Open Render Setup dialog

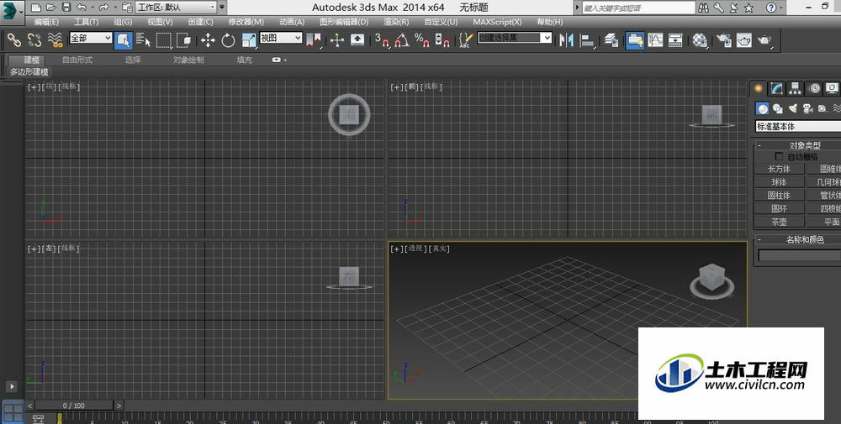[x=724, y=40]
